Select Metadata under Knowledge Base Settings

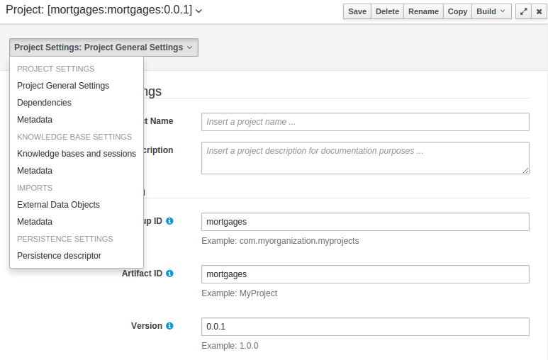pyautogui.click(x=77, y=171)
